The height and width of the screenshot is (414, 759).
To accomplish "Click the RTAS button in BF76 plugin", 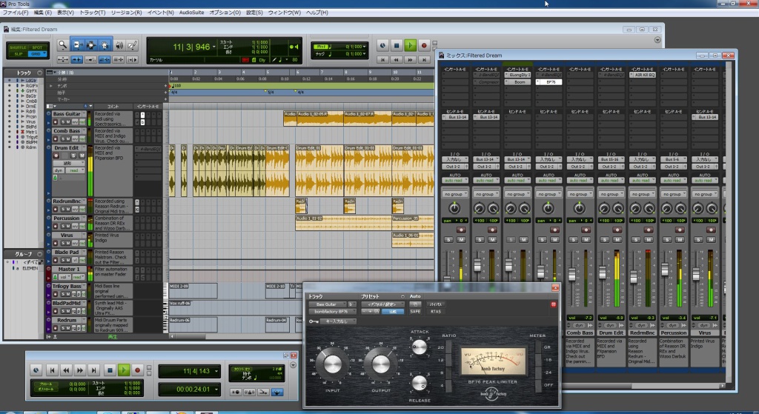I will pos(436,312).
